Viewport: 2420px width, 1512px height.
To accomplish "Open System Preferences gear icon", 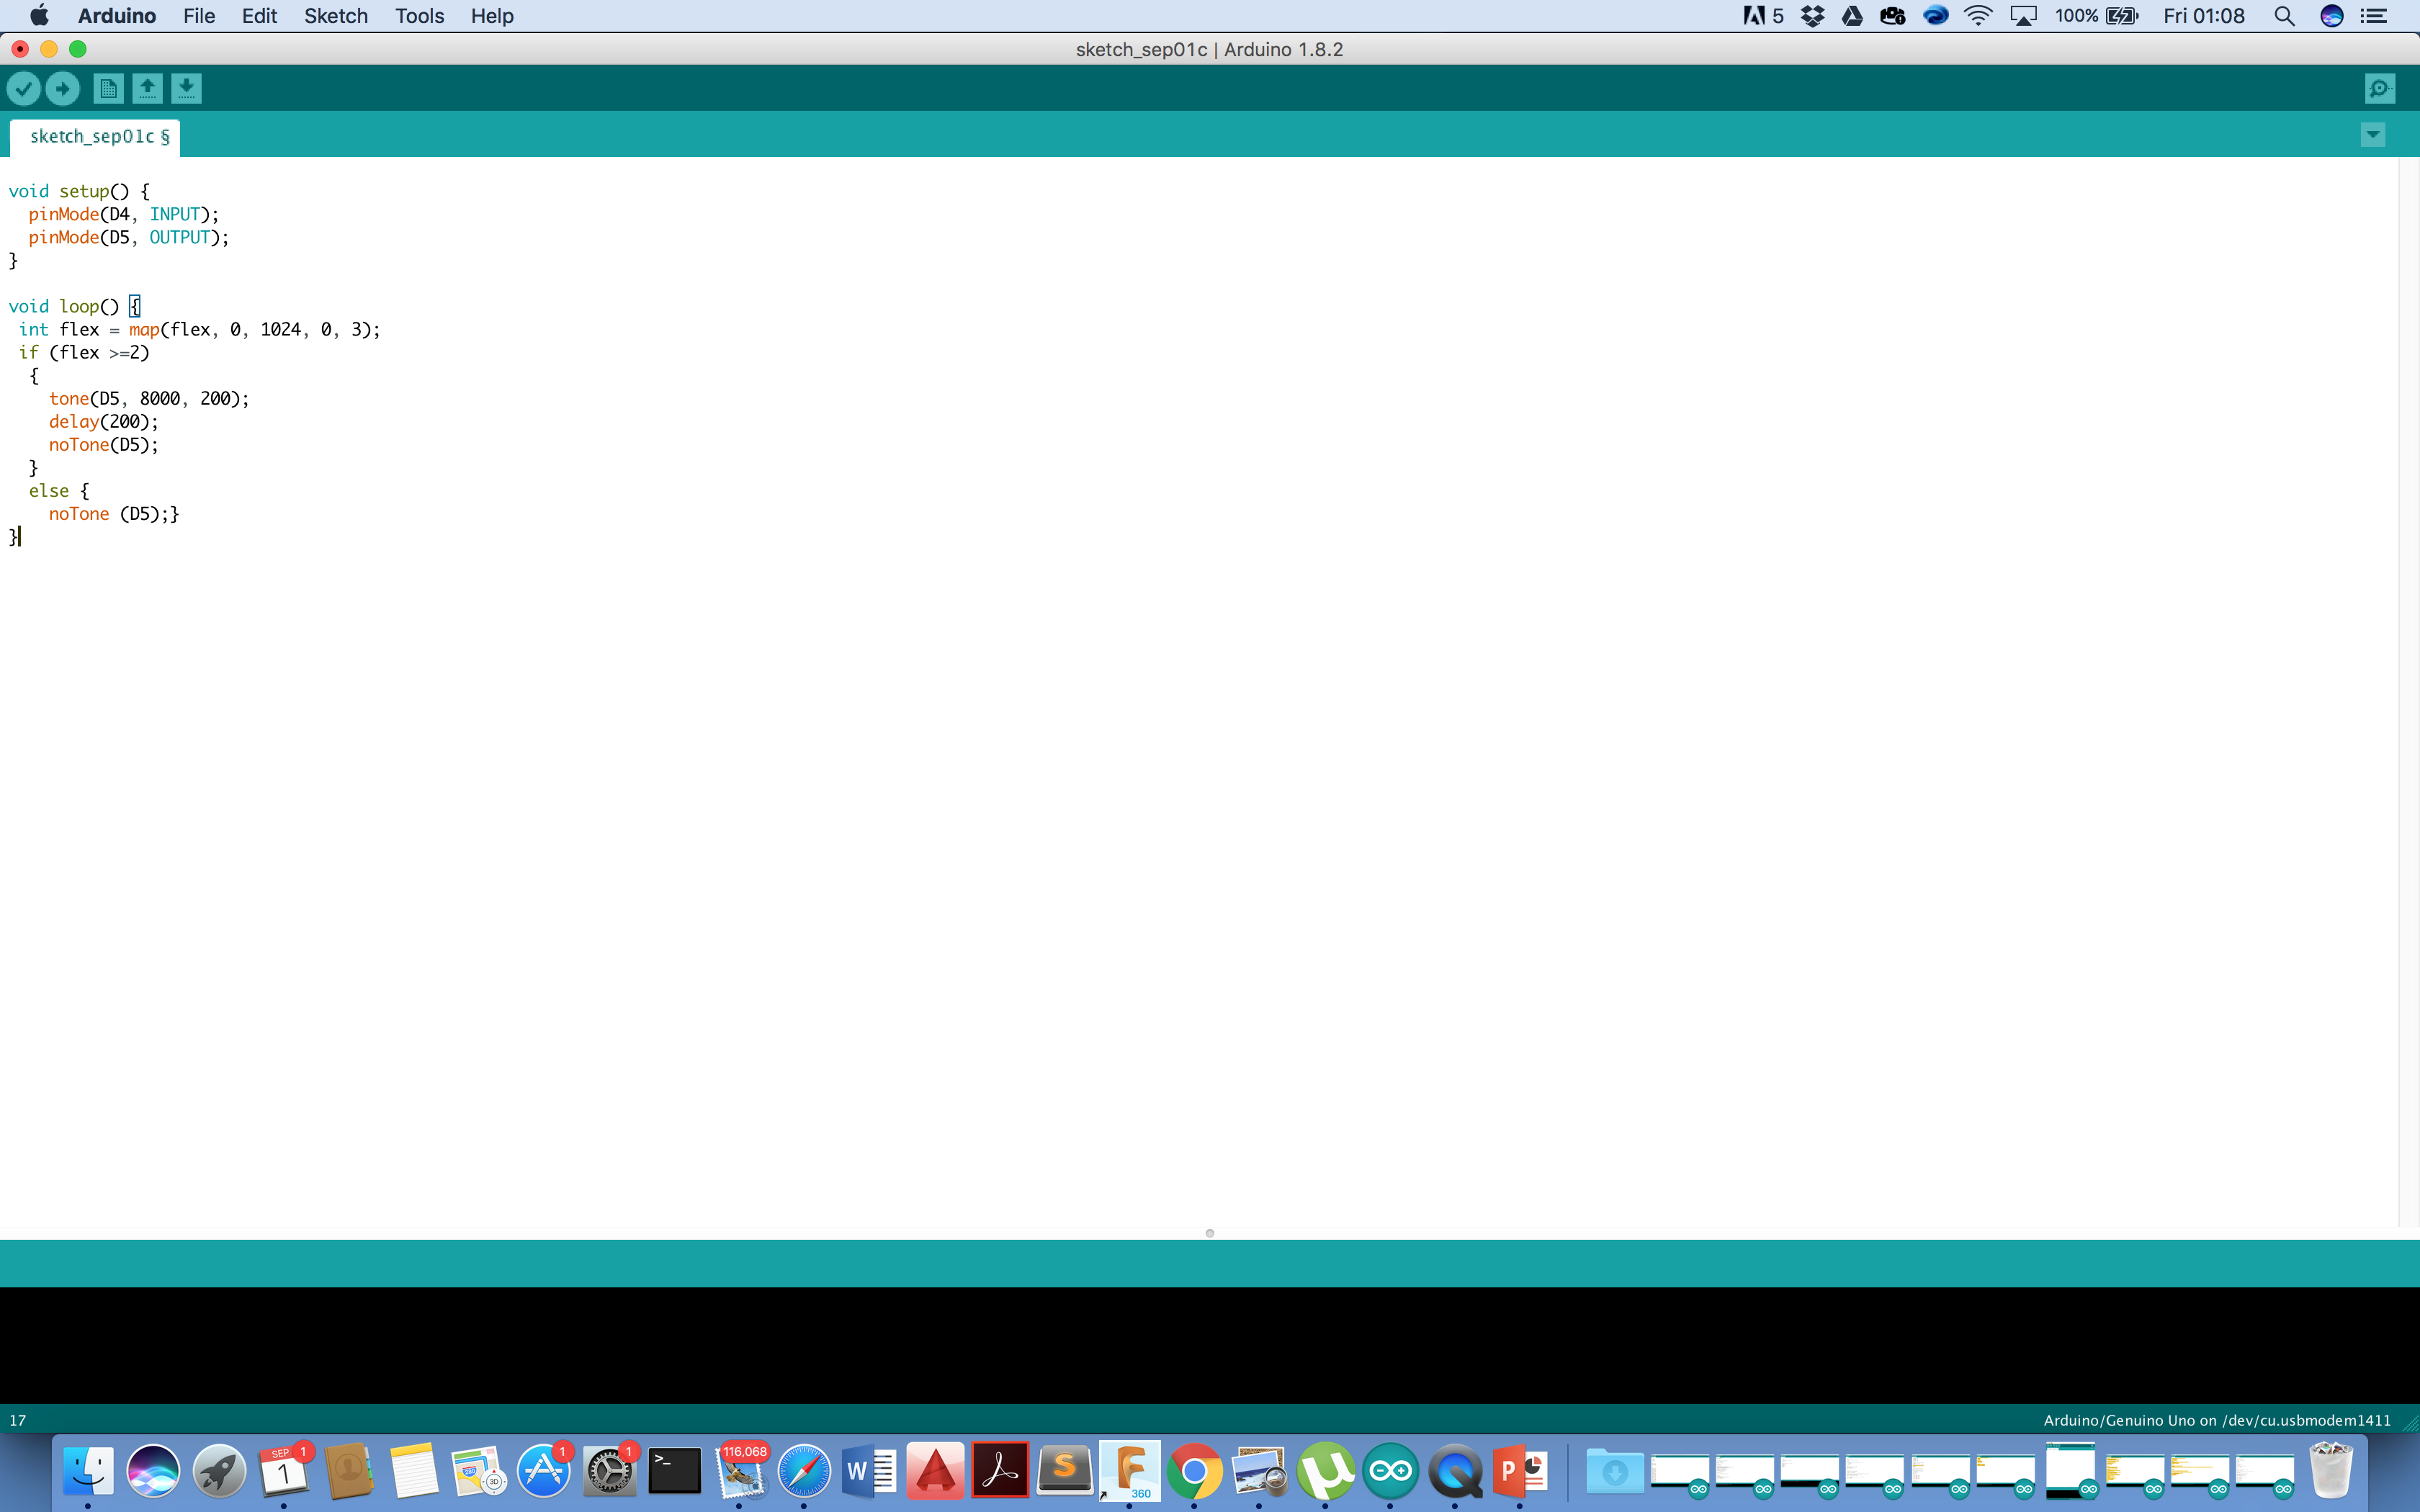I will pyautogui.click(x=609, y=1471).
